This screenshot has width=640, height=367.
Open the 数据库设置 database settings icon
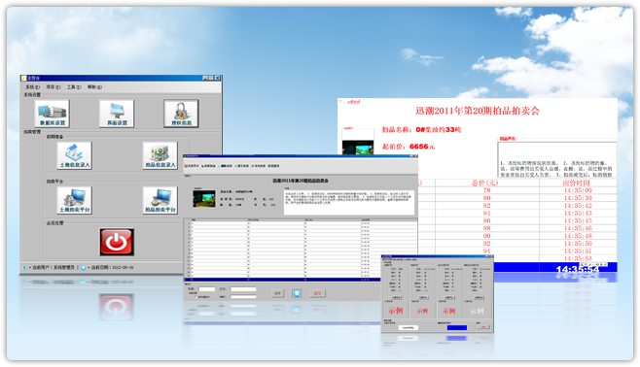click(x=52, y=114)
